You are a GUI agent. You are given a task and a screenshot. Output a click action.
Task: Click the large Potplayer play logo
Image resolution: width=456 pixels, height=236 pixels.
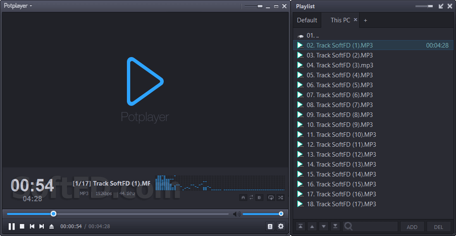[x=145, y=81]
